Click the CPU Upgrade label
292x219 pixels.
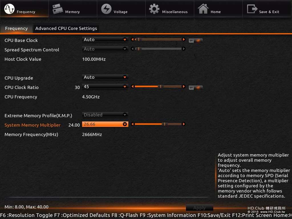point(19,78)
